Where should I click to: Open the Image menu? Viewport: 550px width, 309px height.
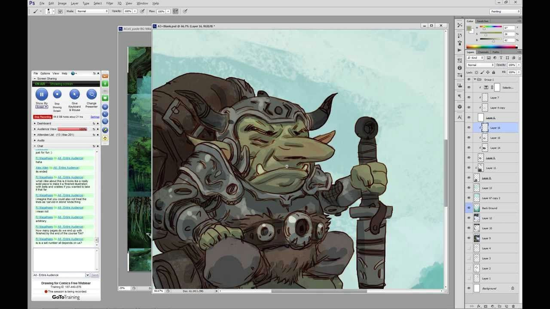click(x=62, y=3)
